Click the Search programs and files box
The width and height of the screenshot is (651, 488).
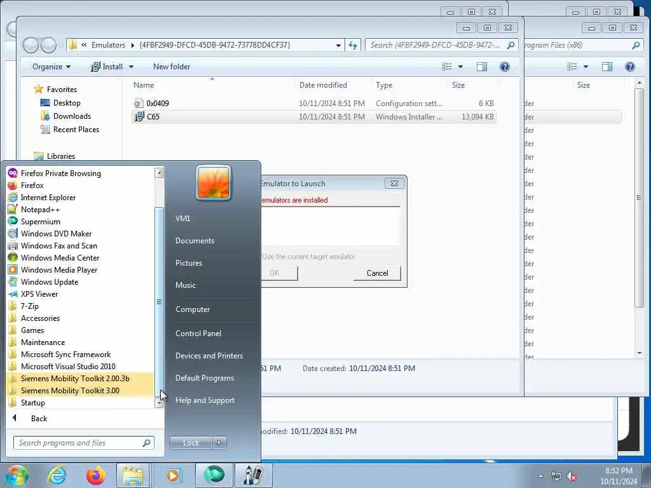coord(83,443)
